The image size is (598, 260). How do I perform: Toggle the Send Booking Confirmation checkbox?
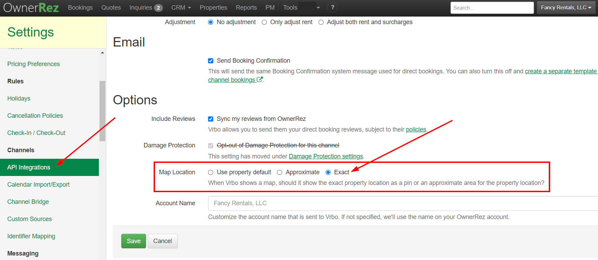[211, 61]
